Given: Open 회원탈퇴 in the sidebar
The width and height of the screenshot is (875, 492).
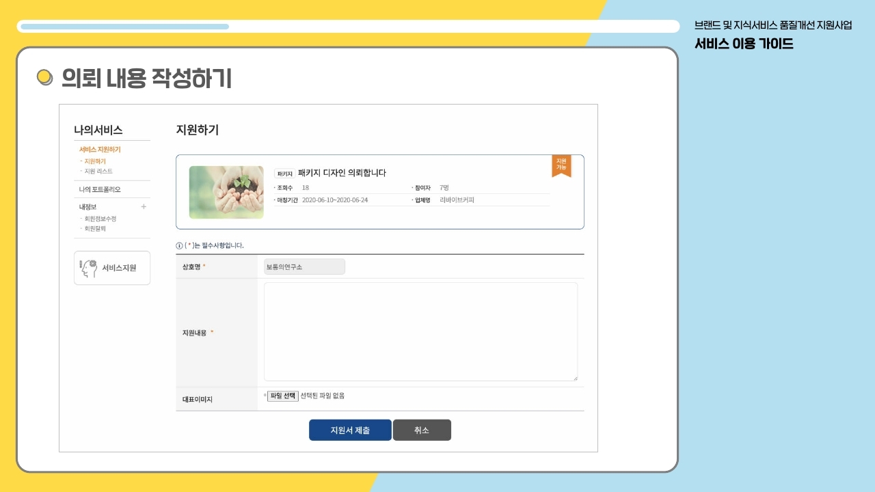Looking at the screenshot, I should pos(94,228).
